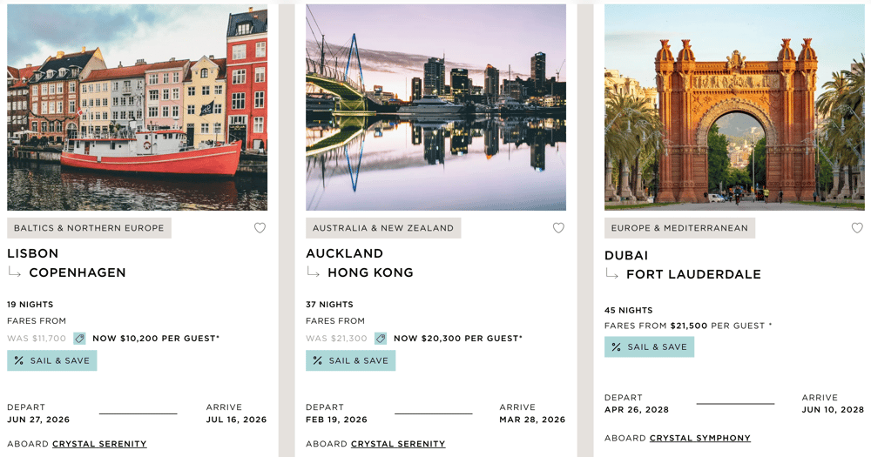The width and height of the screenshot is (871, 457).
Task: Click percent icon in Dubai Sail & Save badge
Action: pyautogui.click(x=616, y=346)
